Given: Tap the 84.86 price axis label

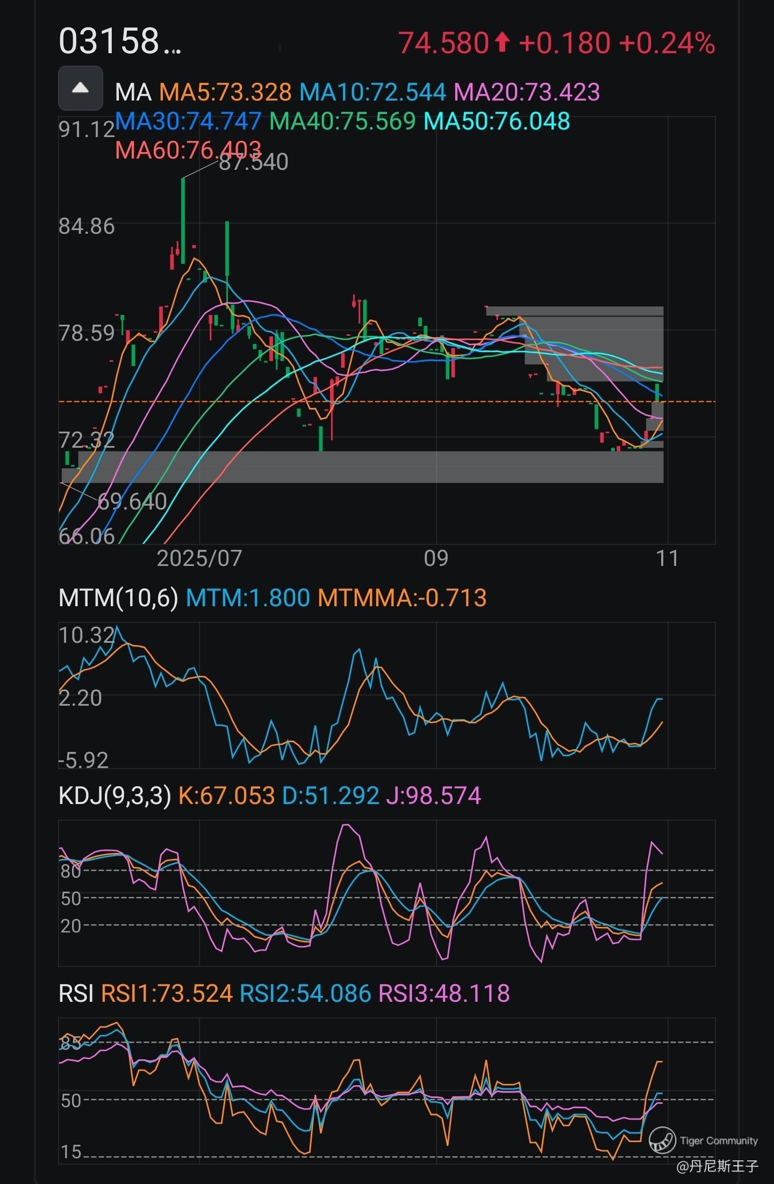Looking at the screenshot, I should (87, 226).
